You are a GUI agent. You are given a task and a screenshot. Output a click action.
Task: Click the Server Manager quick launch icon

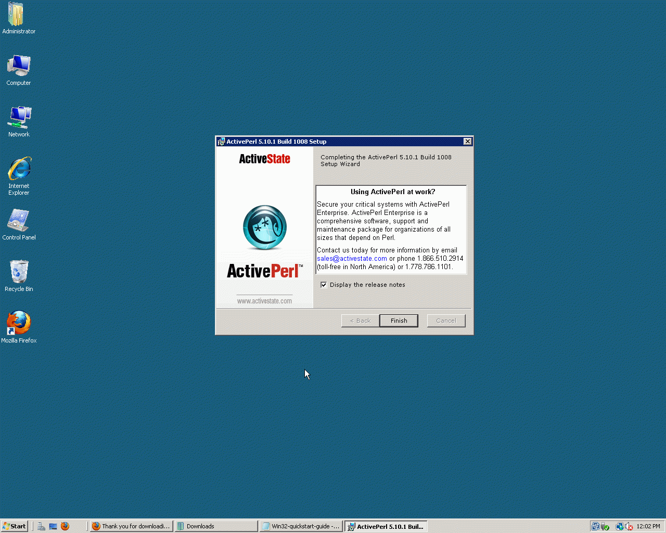pos(41,526)
